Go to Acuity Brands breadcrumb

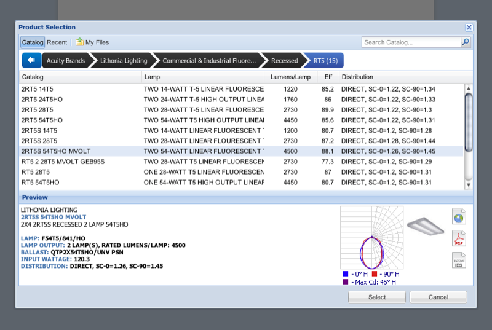(66, 61)
